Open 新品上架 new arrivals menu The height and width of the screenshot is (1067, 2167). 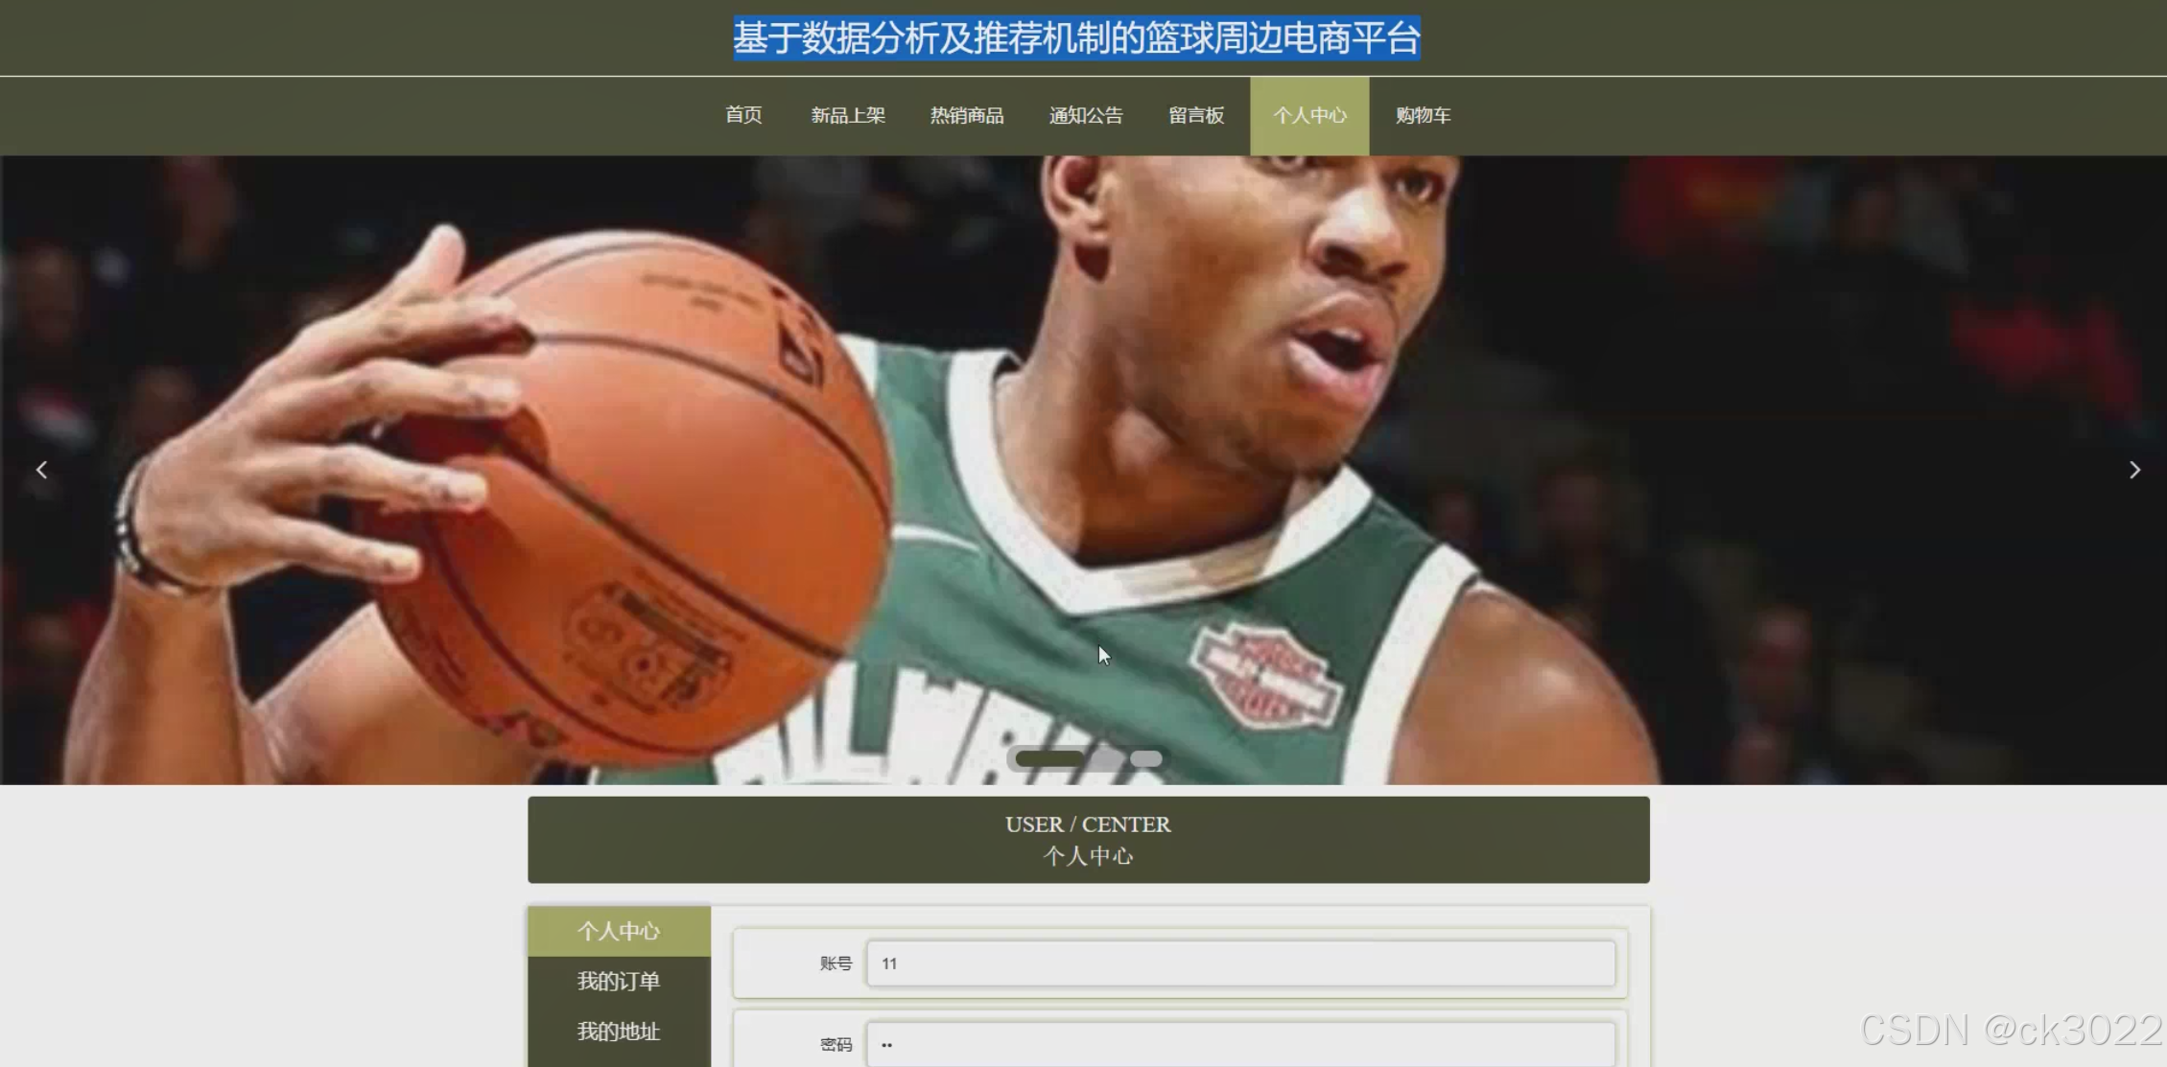pos(847,116)
